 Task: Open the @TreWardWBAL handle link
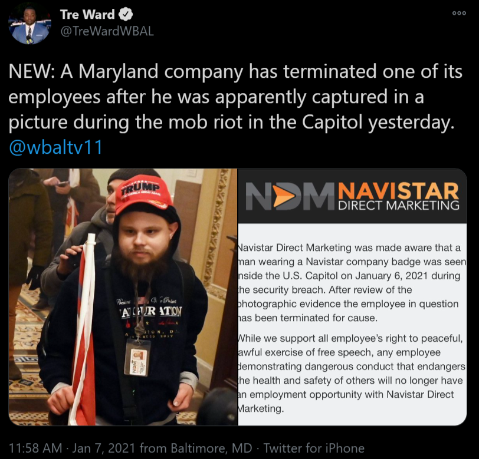[x=107, y=31]
